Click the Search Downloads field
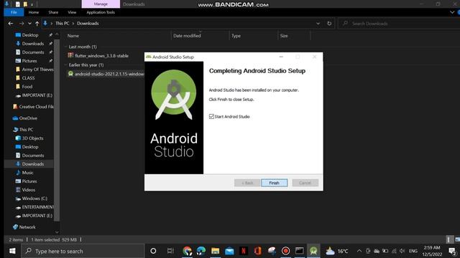The image size is (460, 258). 399,24
